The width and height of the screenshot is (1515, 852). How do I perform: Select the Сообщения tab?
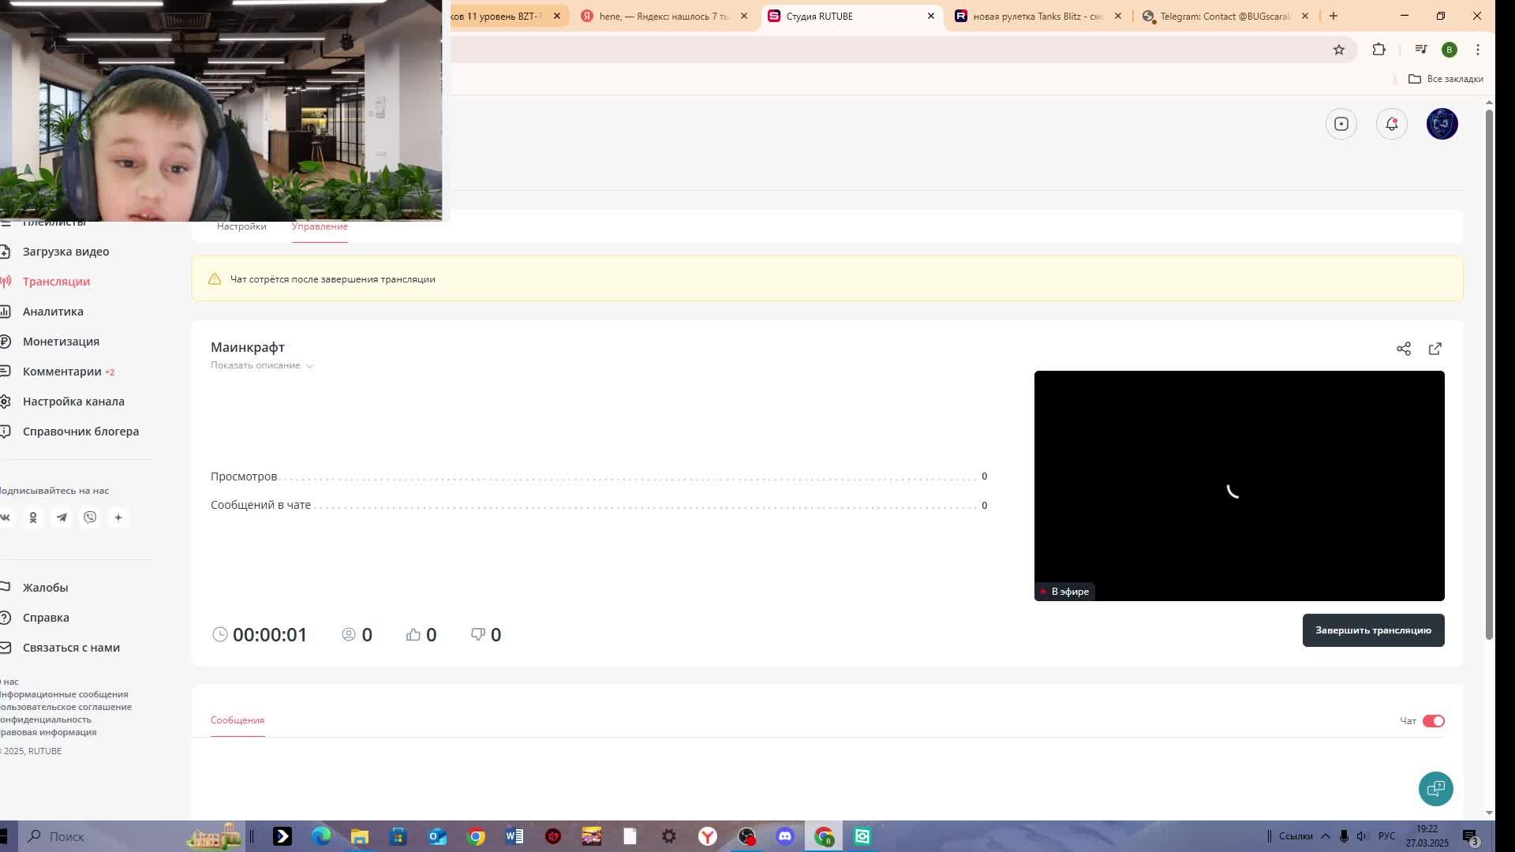coord(237,720)
